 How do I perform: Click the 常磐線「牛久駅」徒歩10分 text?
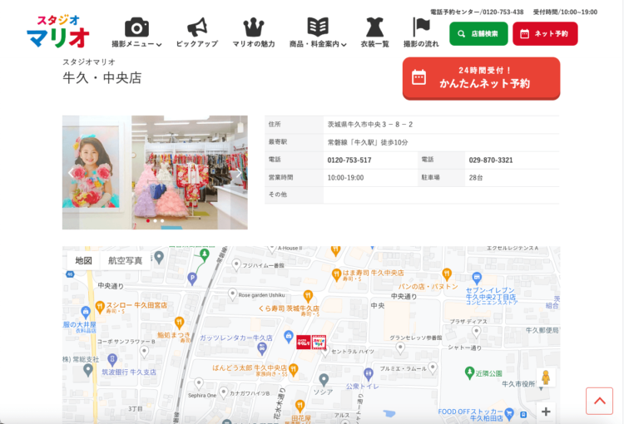pyautogui.click(x=368, y=142)
